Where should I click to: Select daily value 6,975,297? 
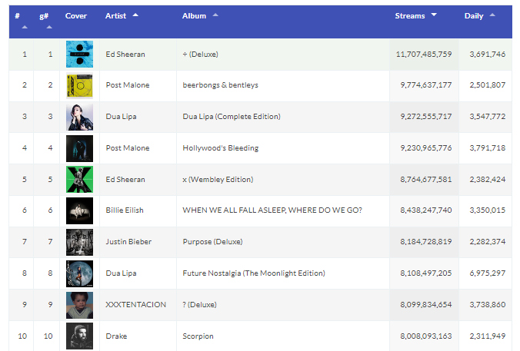point(488,273)
